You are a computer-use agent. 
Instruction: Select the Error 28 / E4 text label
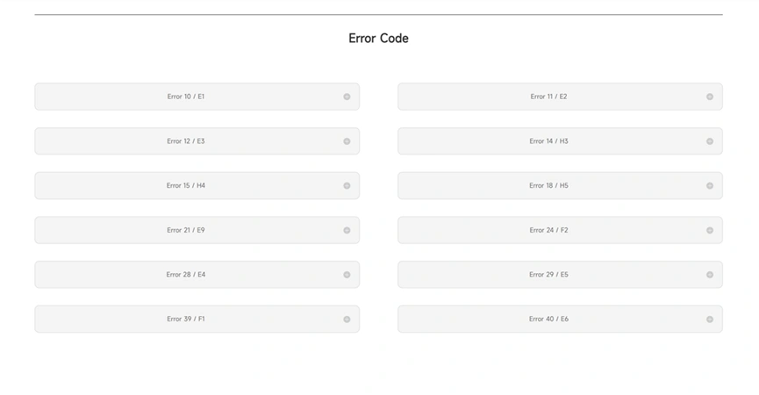point(186,275)
